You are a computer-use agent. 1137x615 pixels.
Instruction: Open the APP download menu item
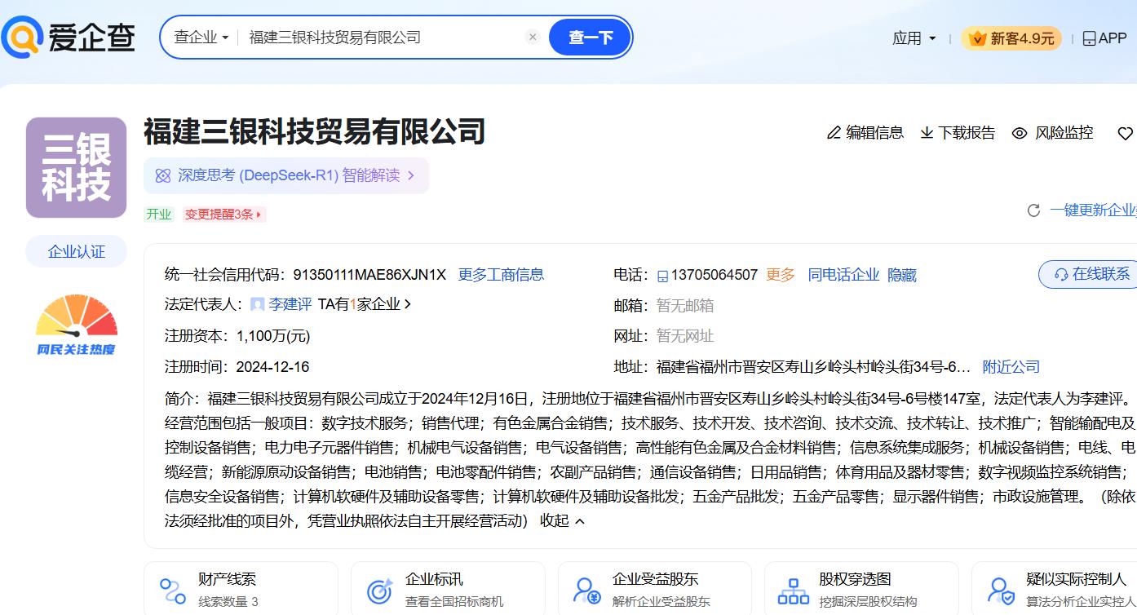[x=1104, y=38]
